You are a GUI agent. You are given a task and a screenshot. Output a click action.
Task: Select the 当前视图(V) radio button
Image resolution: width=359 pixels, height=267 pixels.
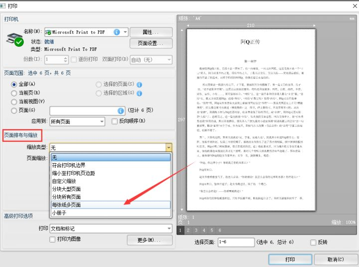click(x=14, y=102)
